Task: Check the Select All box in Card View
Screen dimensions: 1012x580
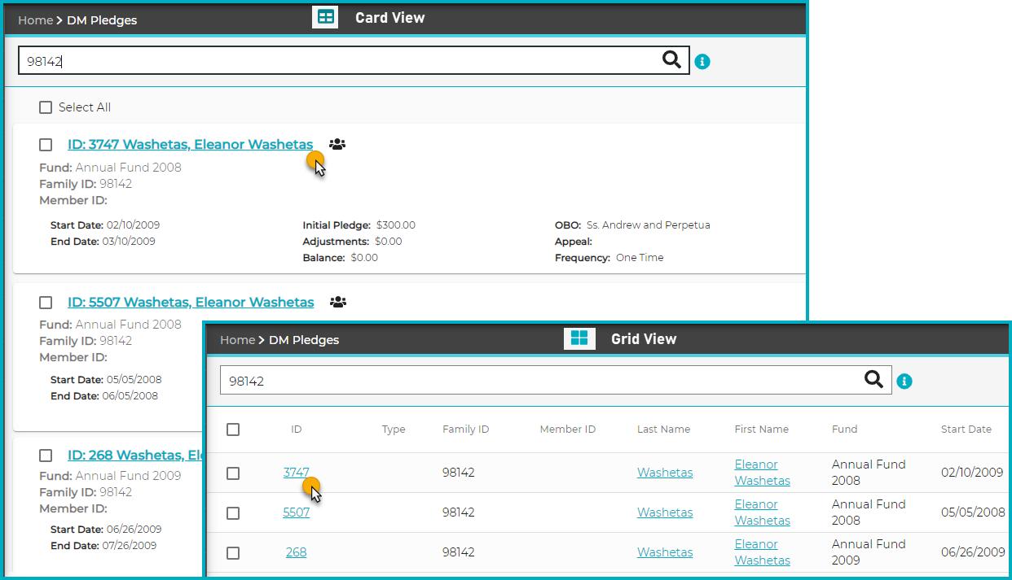Action: tap(46, 107)
